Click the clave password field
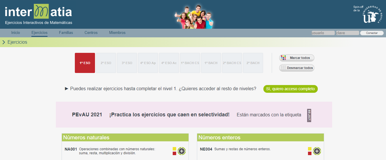Screen dimensions: 386x160 (x=347, y=33)
